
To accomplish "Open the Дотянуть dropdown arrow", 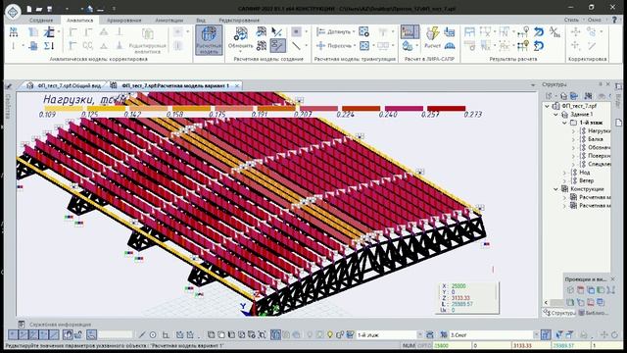I will coord(354,32).
